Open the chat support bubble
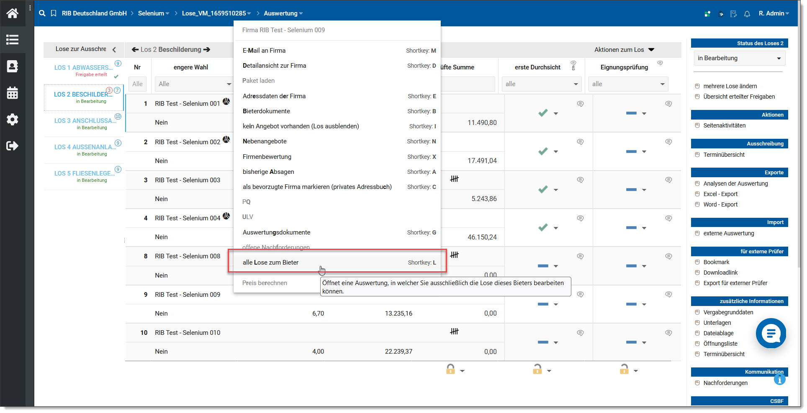The width and height of the screenshot is (807, 413). coord(771,333)
